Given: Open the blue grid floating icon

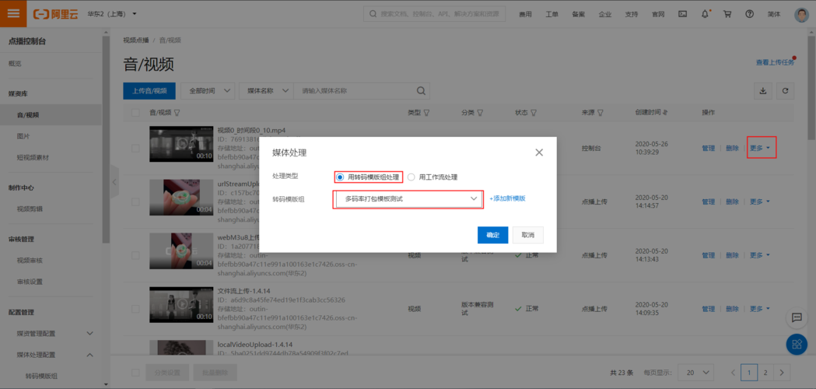Looking at the screenshot, I should [x=797, y=344].
